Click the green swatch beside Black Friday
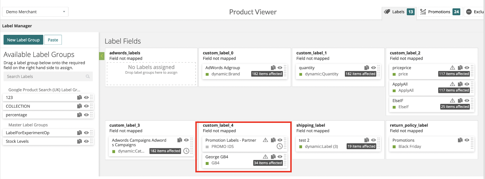The width and height of the screenshot is (485, 179). [x=394, y=147]
